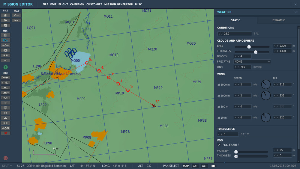Image resolution: width=300 pixels, height=169 pixels.
Task: Open mission file folder icon
Action: tap(5, 20)
